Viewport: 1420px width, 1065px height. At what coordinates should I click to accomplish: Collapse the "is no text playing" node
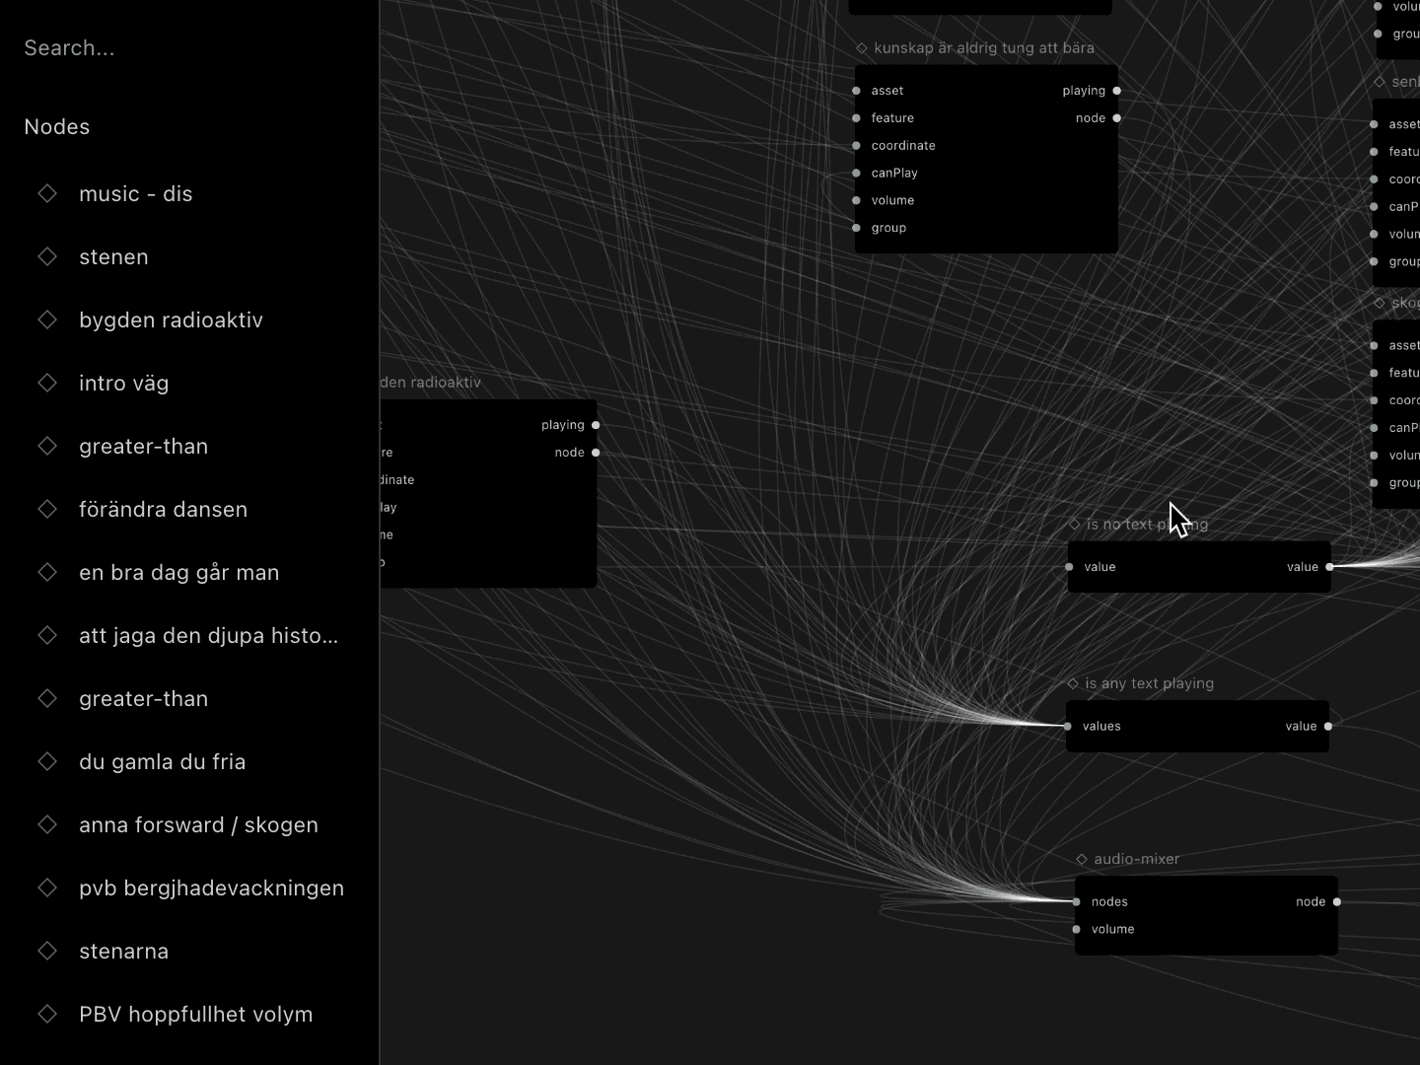coord(1074,524)
